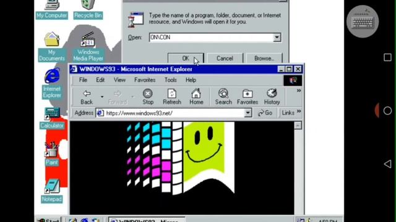Select the My Documents folder icon
This screenshot has height=222, width=396.
pos(52,47)
